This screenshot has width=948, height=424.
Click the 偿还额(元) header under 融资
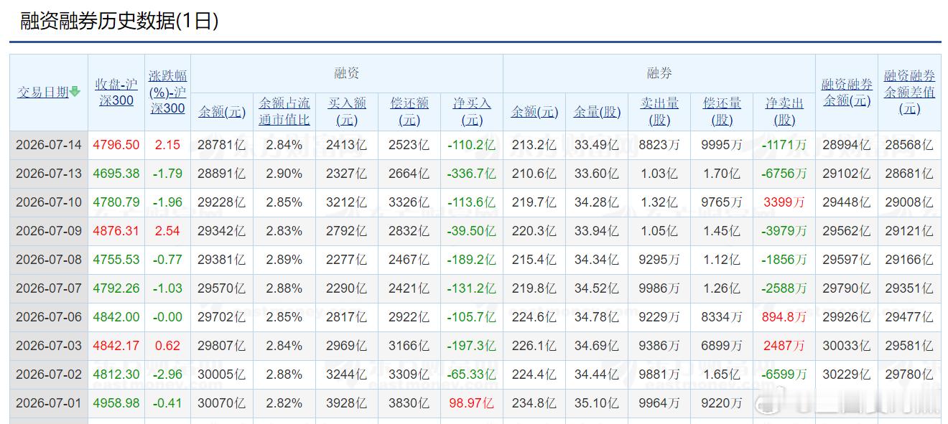(x=409, y=111)
